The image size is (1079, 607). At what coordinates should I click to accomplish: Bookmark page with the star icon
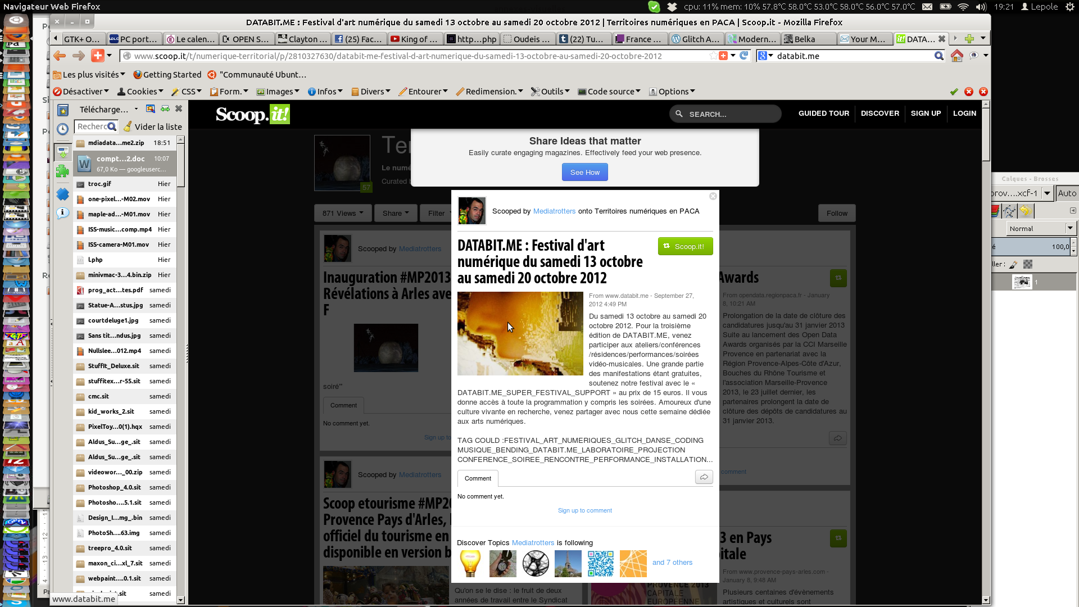tap(713, 56)
